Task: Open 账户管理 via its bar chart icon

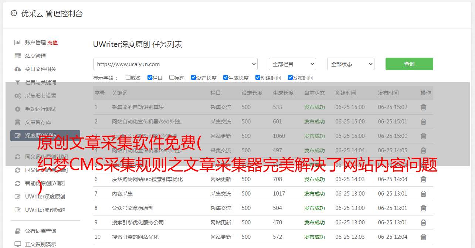Action: [17, 43]
